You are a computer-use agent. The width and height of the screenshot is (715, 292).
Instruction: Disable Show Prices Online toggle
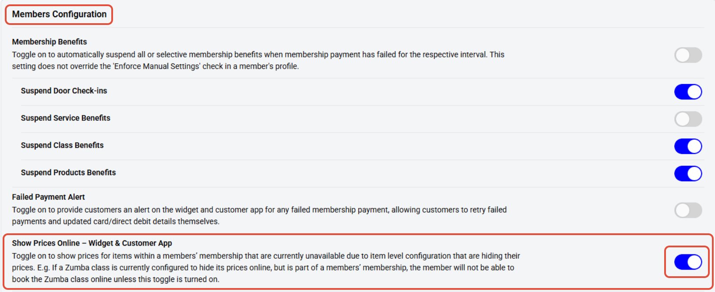[688, 262]
